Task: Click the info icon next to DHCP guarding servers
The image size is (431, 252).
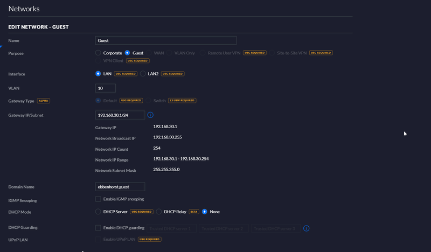Action: coord(306,228)
